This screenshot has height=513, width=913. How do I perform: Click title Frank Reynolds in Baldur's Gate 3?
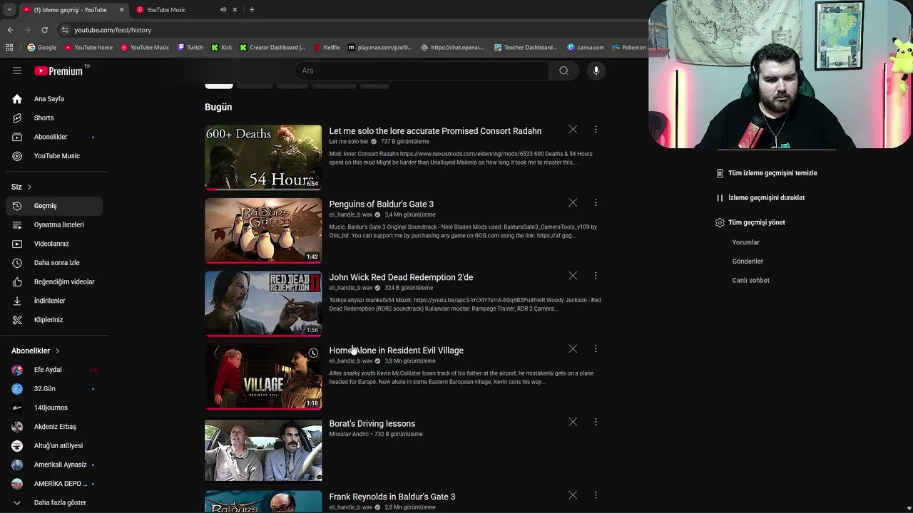pyautogui.click(x=392, y=497)
